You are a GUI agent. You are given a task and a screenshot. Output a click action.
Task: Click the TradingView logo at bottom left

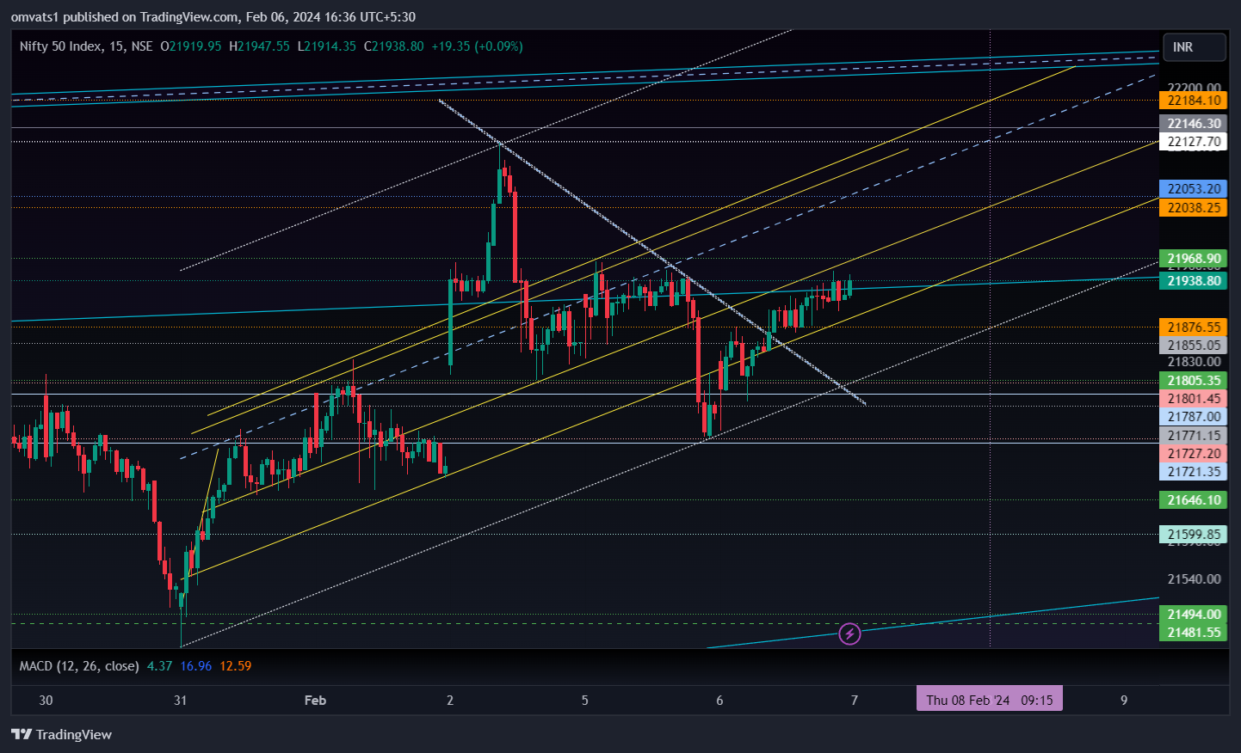61,734
